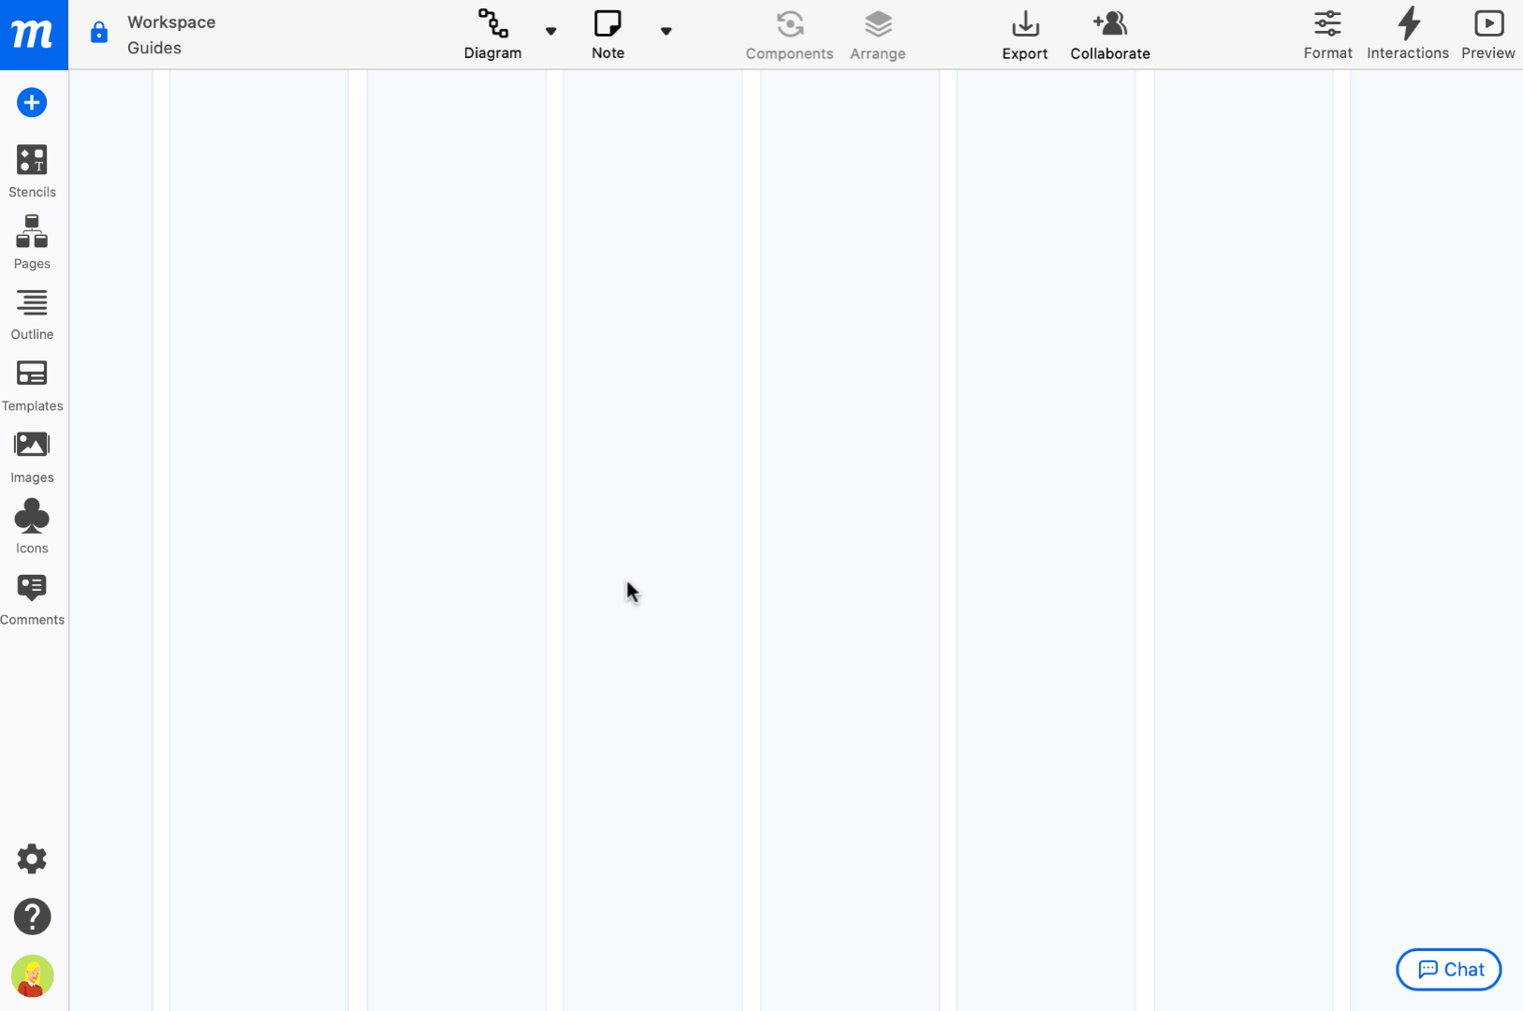The image size is (1523, 1011).
Task: Open the Pages panel
Action: click(32, 242)
